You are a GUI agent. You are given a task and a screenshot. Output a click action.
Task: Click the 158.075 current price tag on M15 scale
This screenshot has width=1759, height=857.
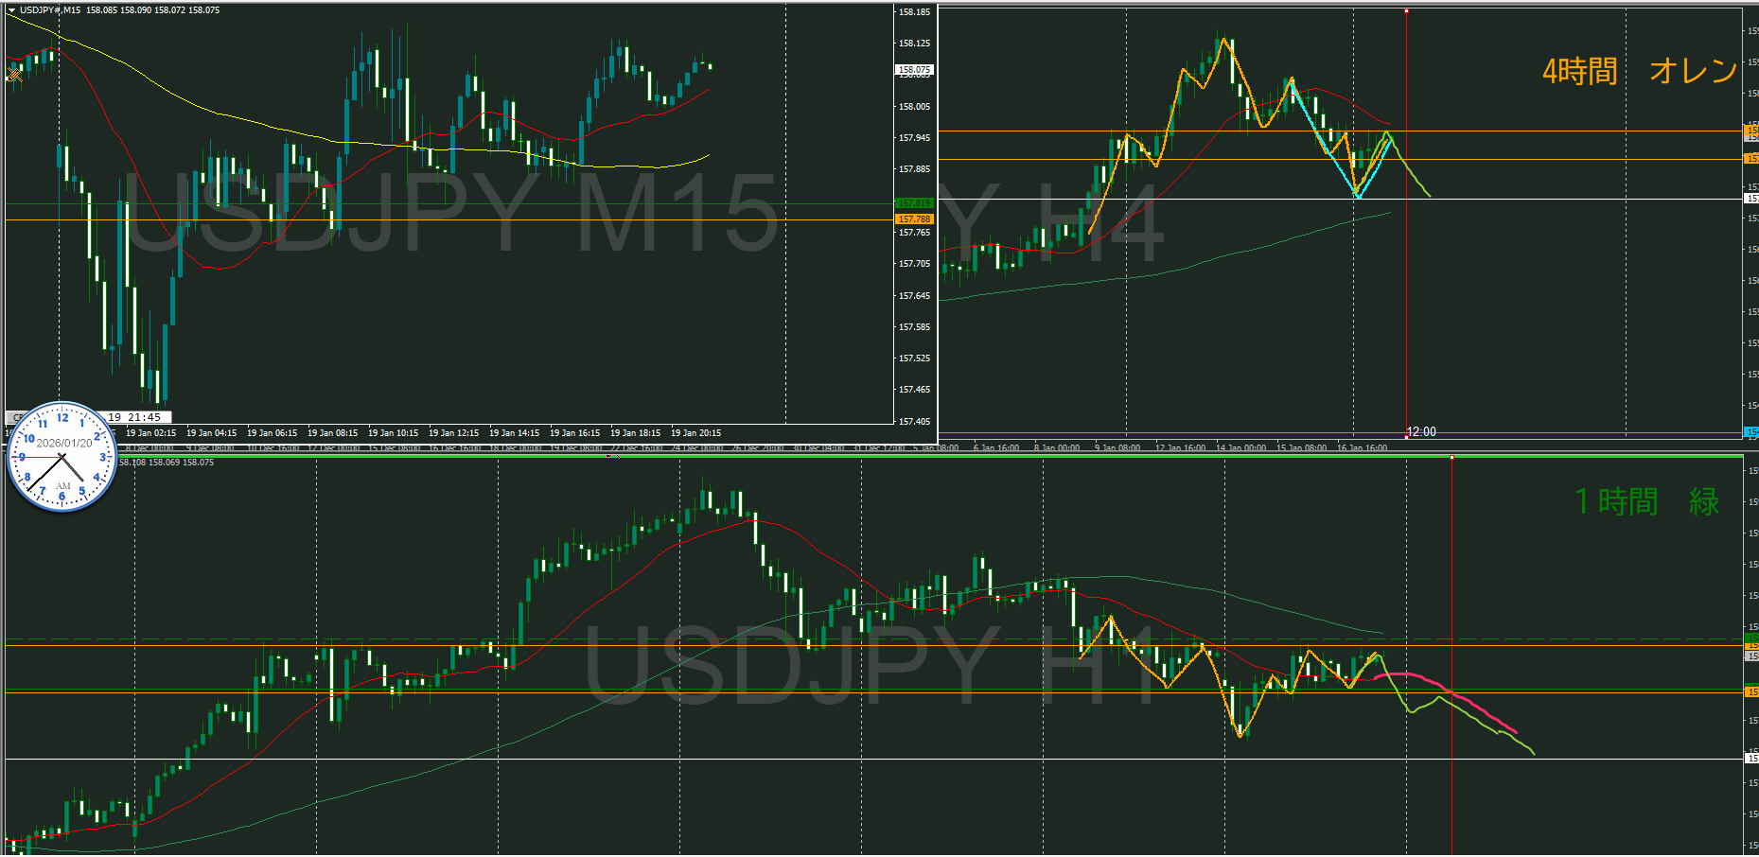[x=914, y=70]
